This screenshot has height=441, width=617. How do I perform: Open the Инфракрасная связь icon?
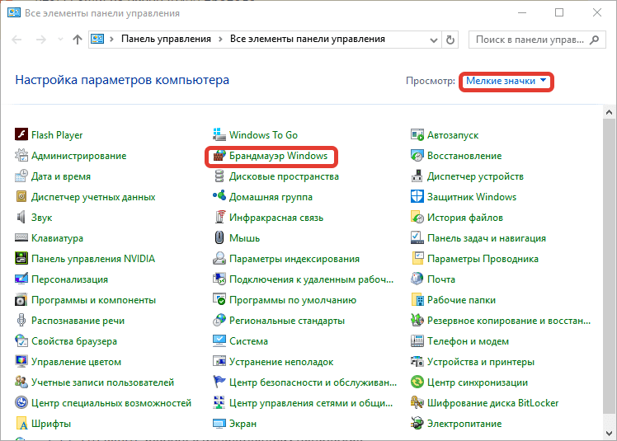point(219,217)
